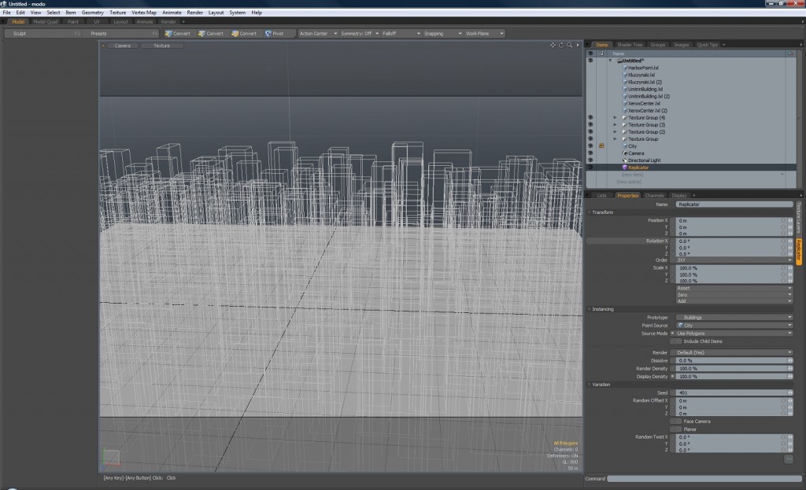The image size is (806, 490).
Task: Enable the Face Camera checkbox
Action: (675, 421)
